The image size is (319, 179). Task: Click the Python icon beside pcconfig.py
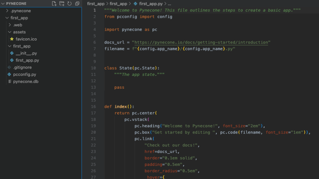9,75
